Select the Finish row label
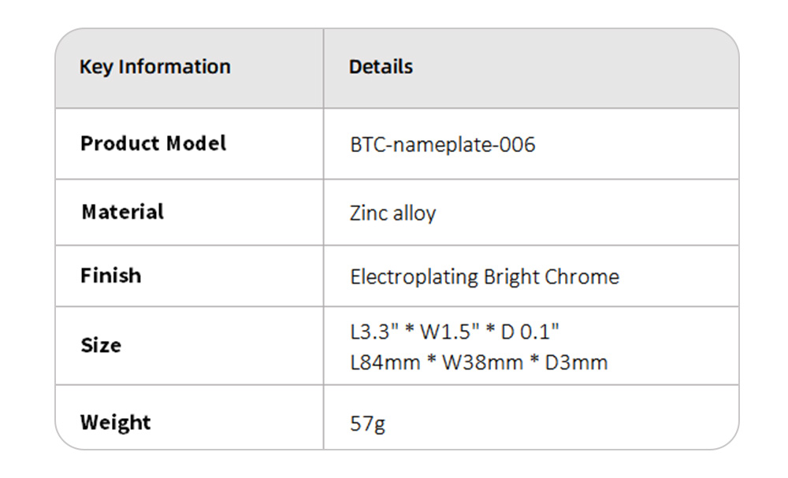Image resolution: width=788 pixels, height=478 pixels. [111, 276]
